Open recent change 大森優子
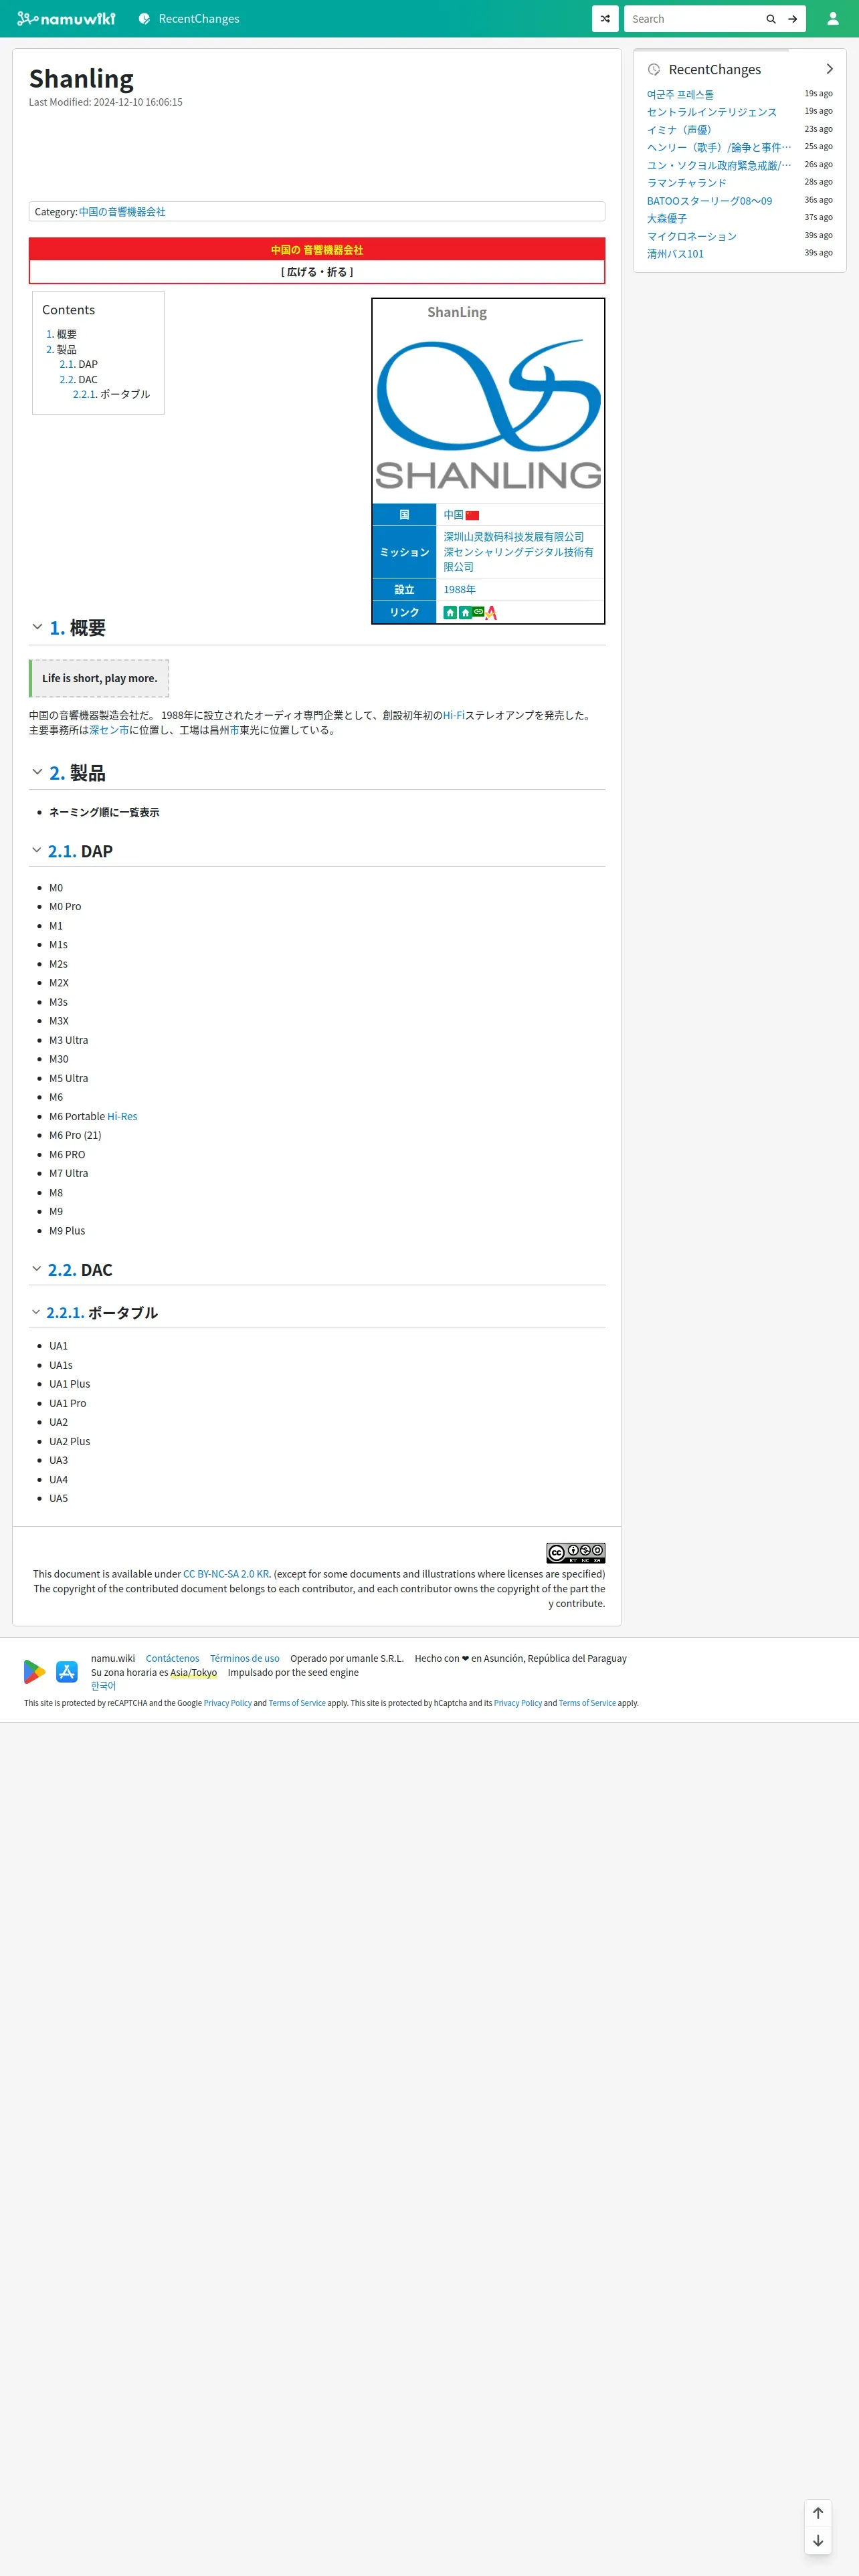This screenshot has width=859, height=2576. [x=666, y=218]
